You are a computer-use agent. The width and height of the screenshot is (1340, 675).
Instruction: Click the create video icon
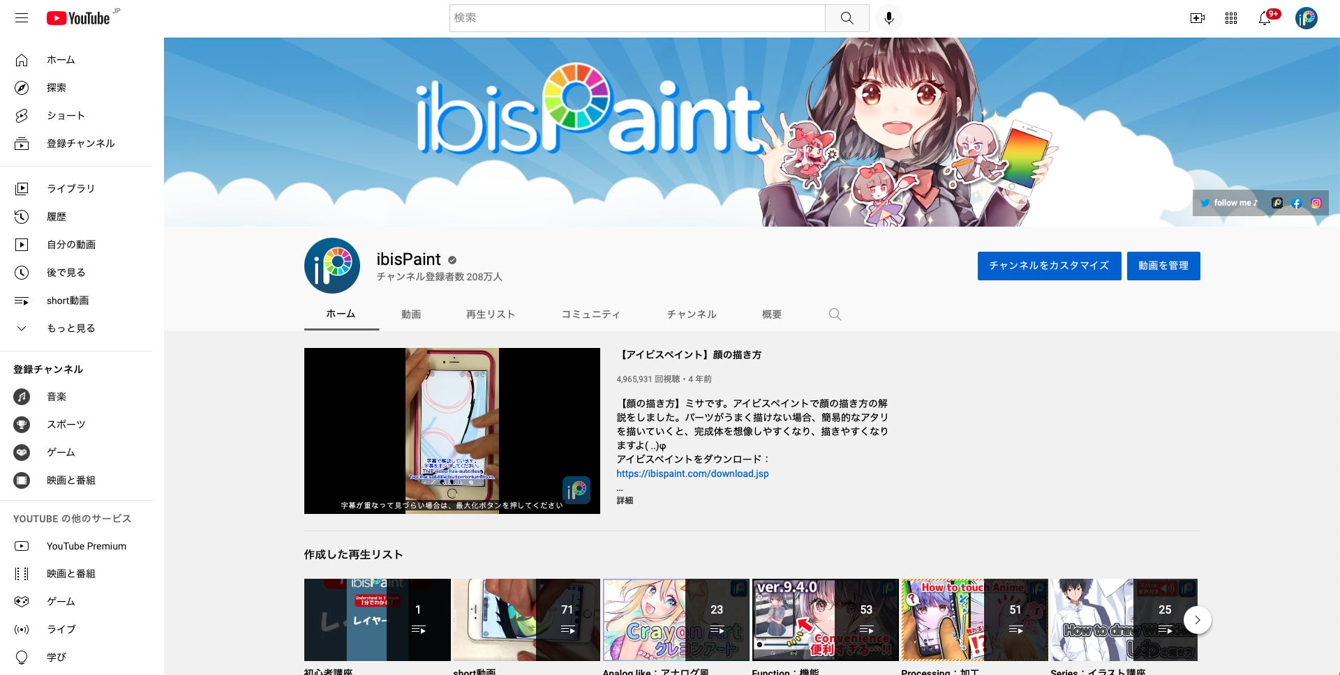coord(1198,17)
